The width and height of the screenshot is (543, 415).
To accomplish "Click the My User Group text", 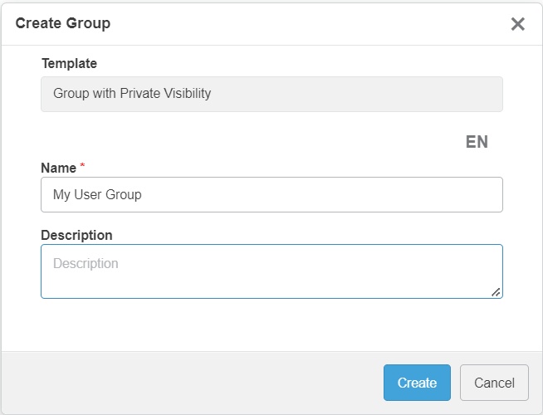I will click(x=97, y=195).
